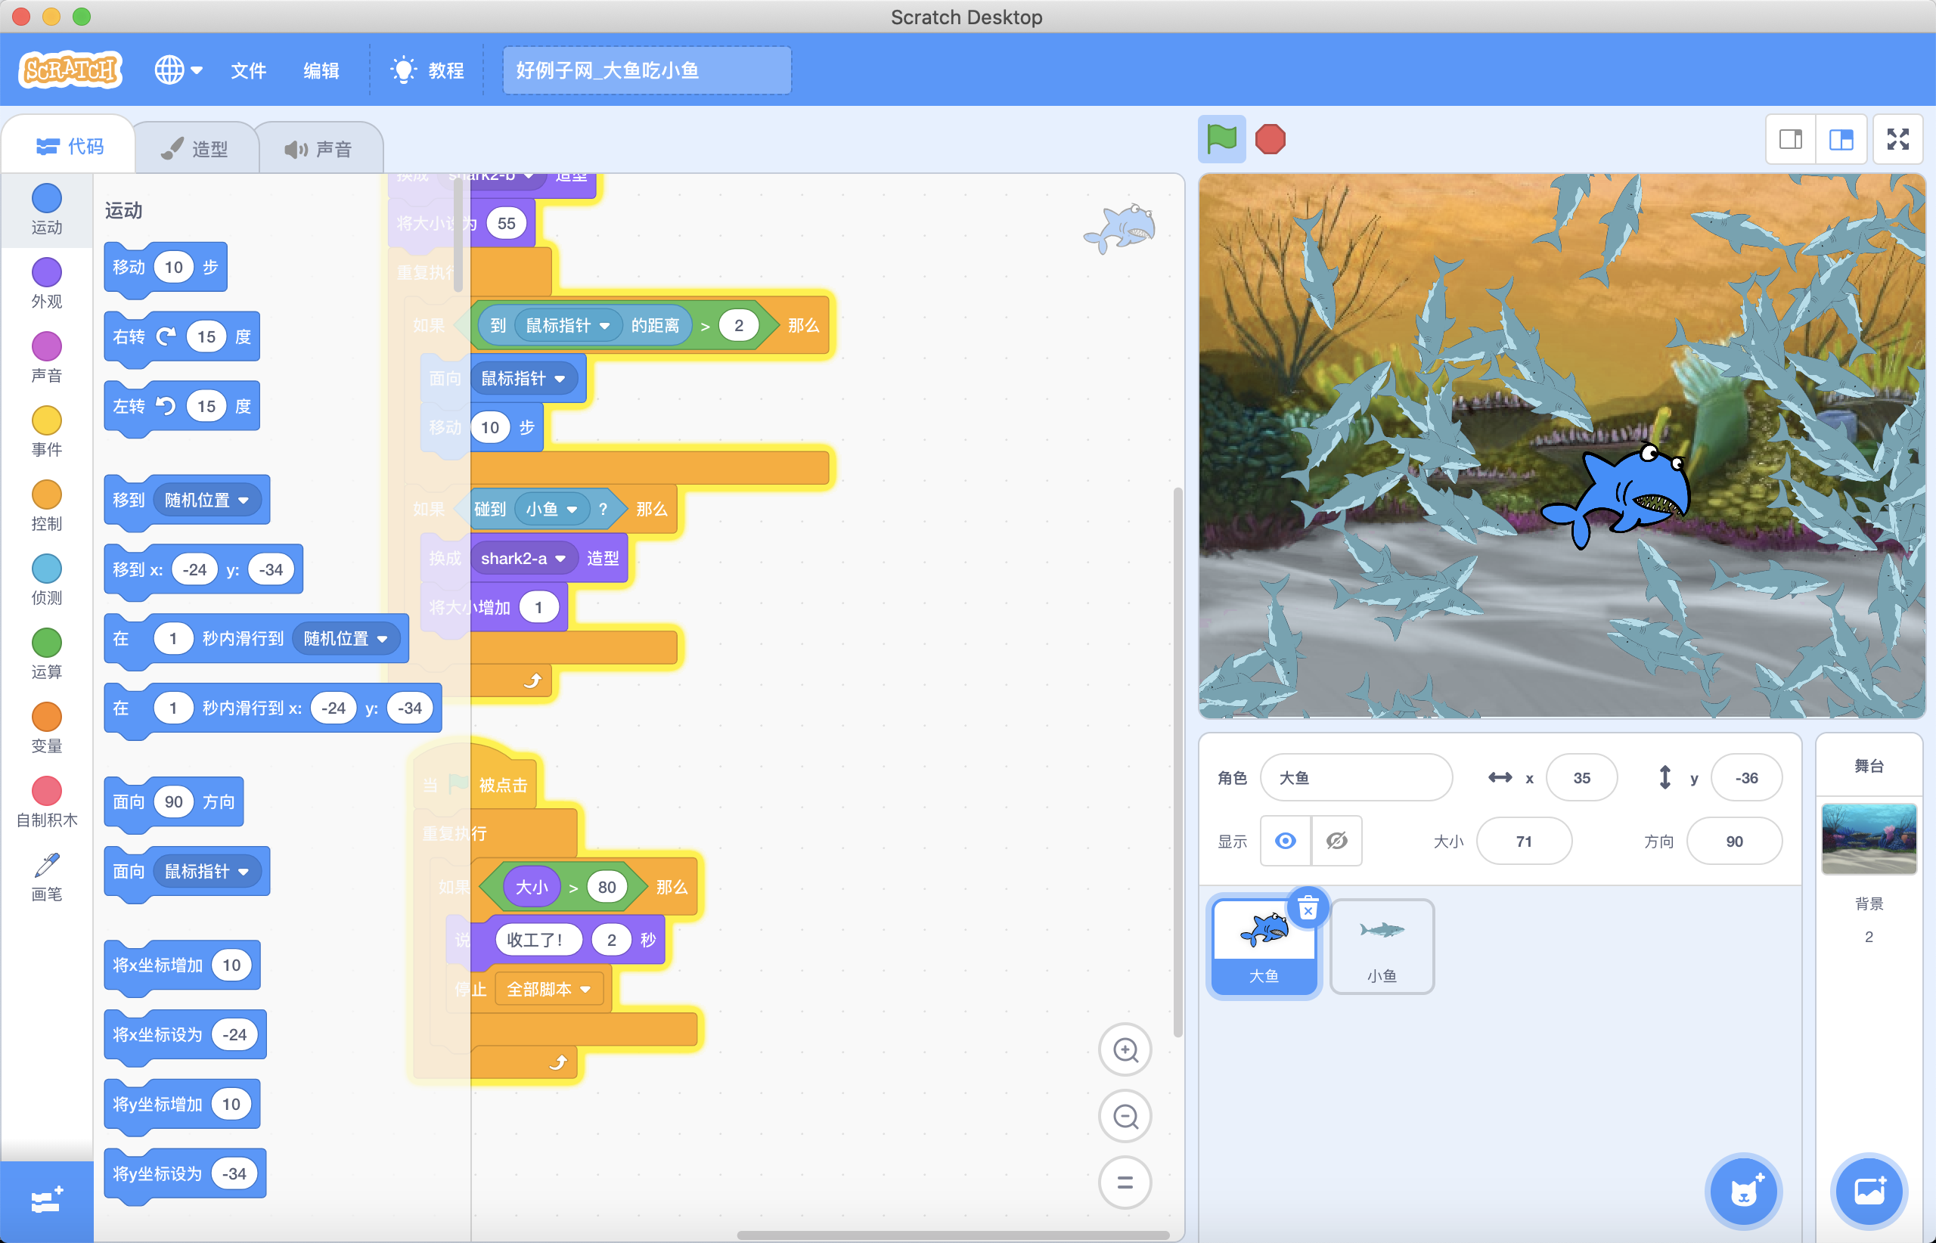Screen dimensions: 1936x1243
Task: Open the 文件 file menu
Action: coord(248,70)
